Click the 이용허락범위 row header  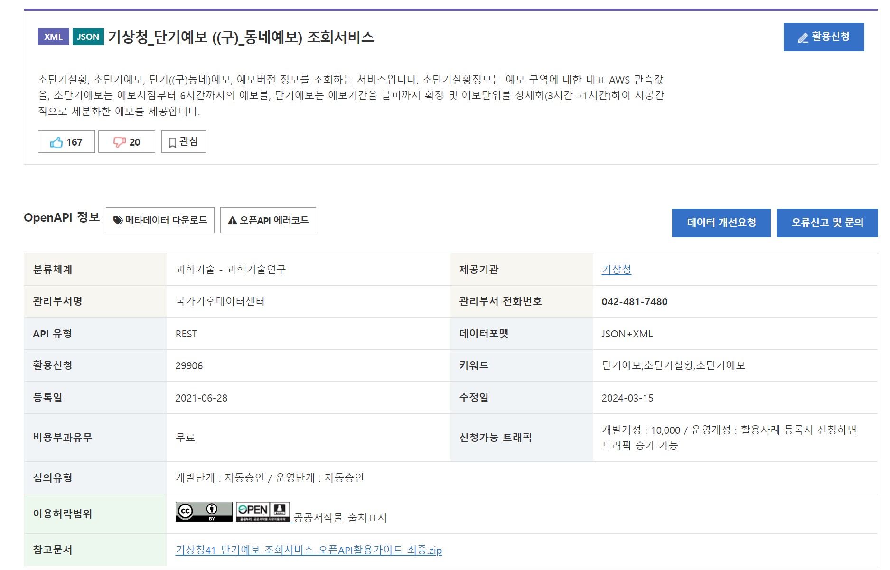(95, 514)
